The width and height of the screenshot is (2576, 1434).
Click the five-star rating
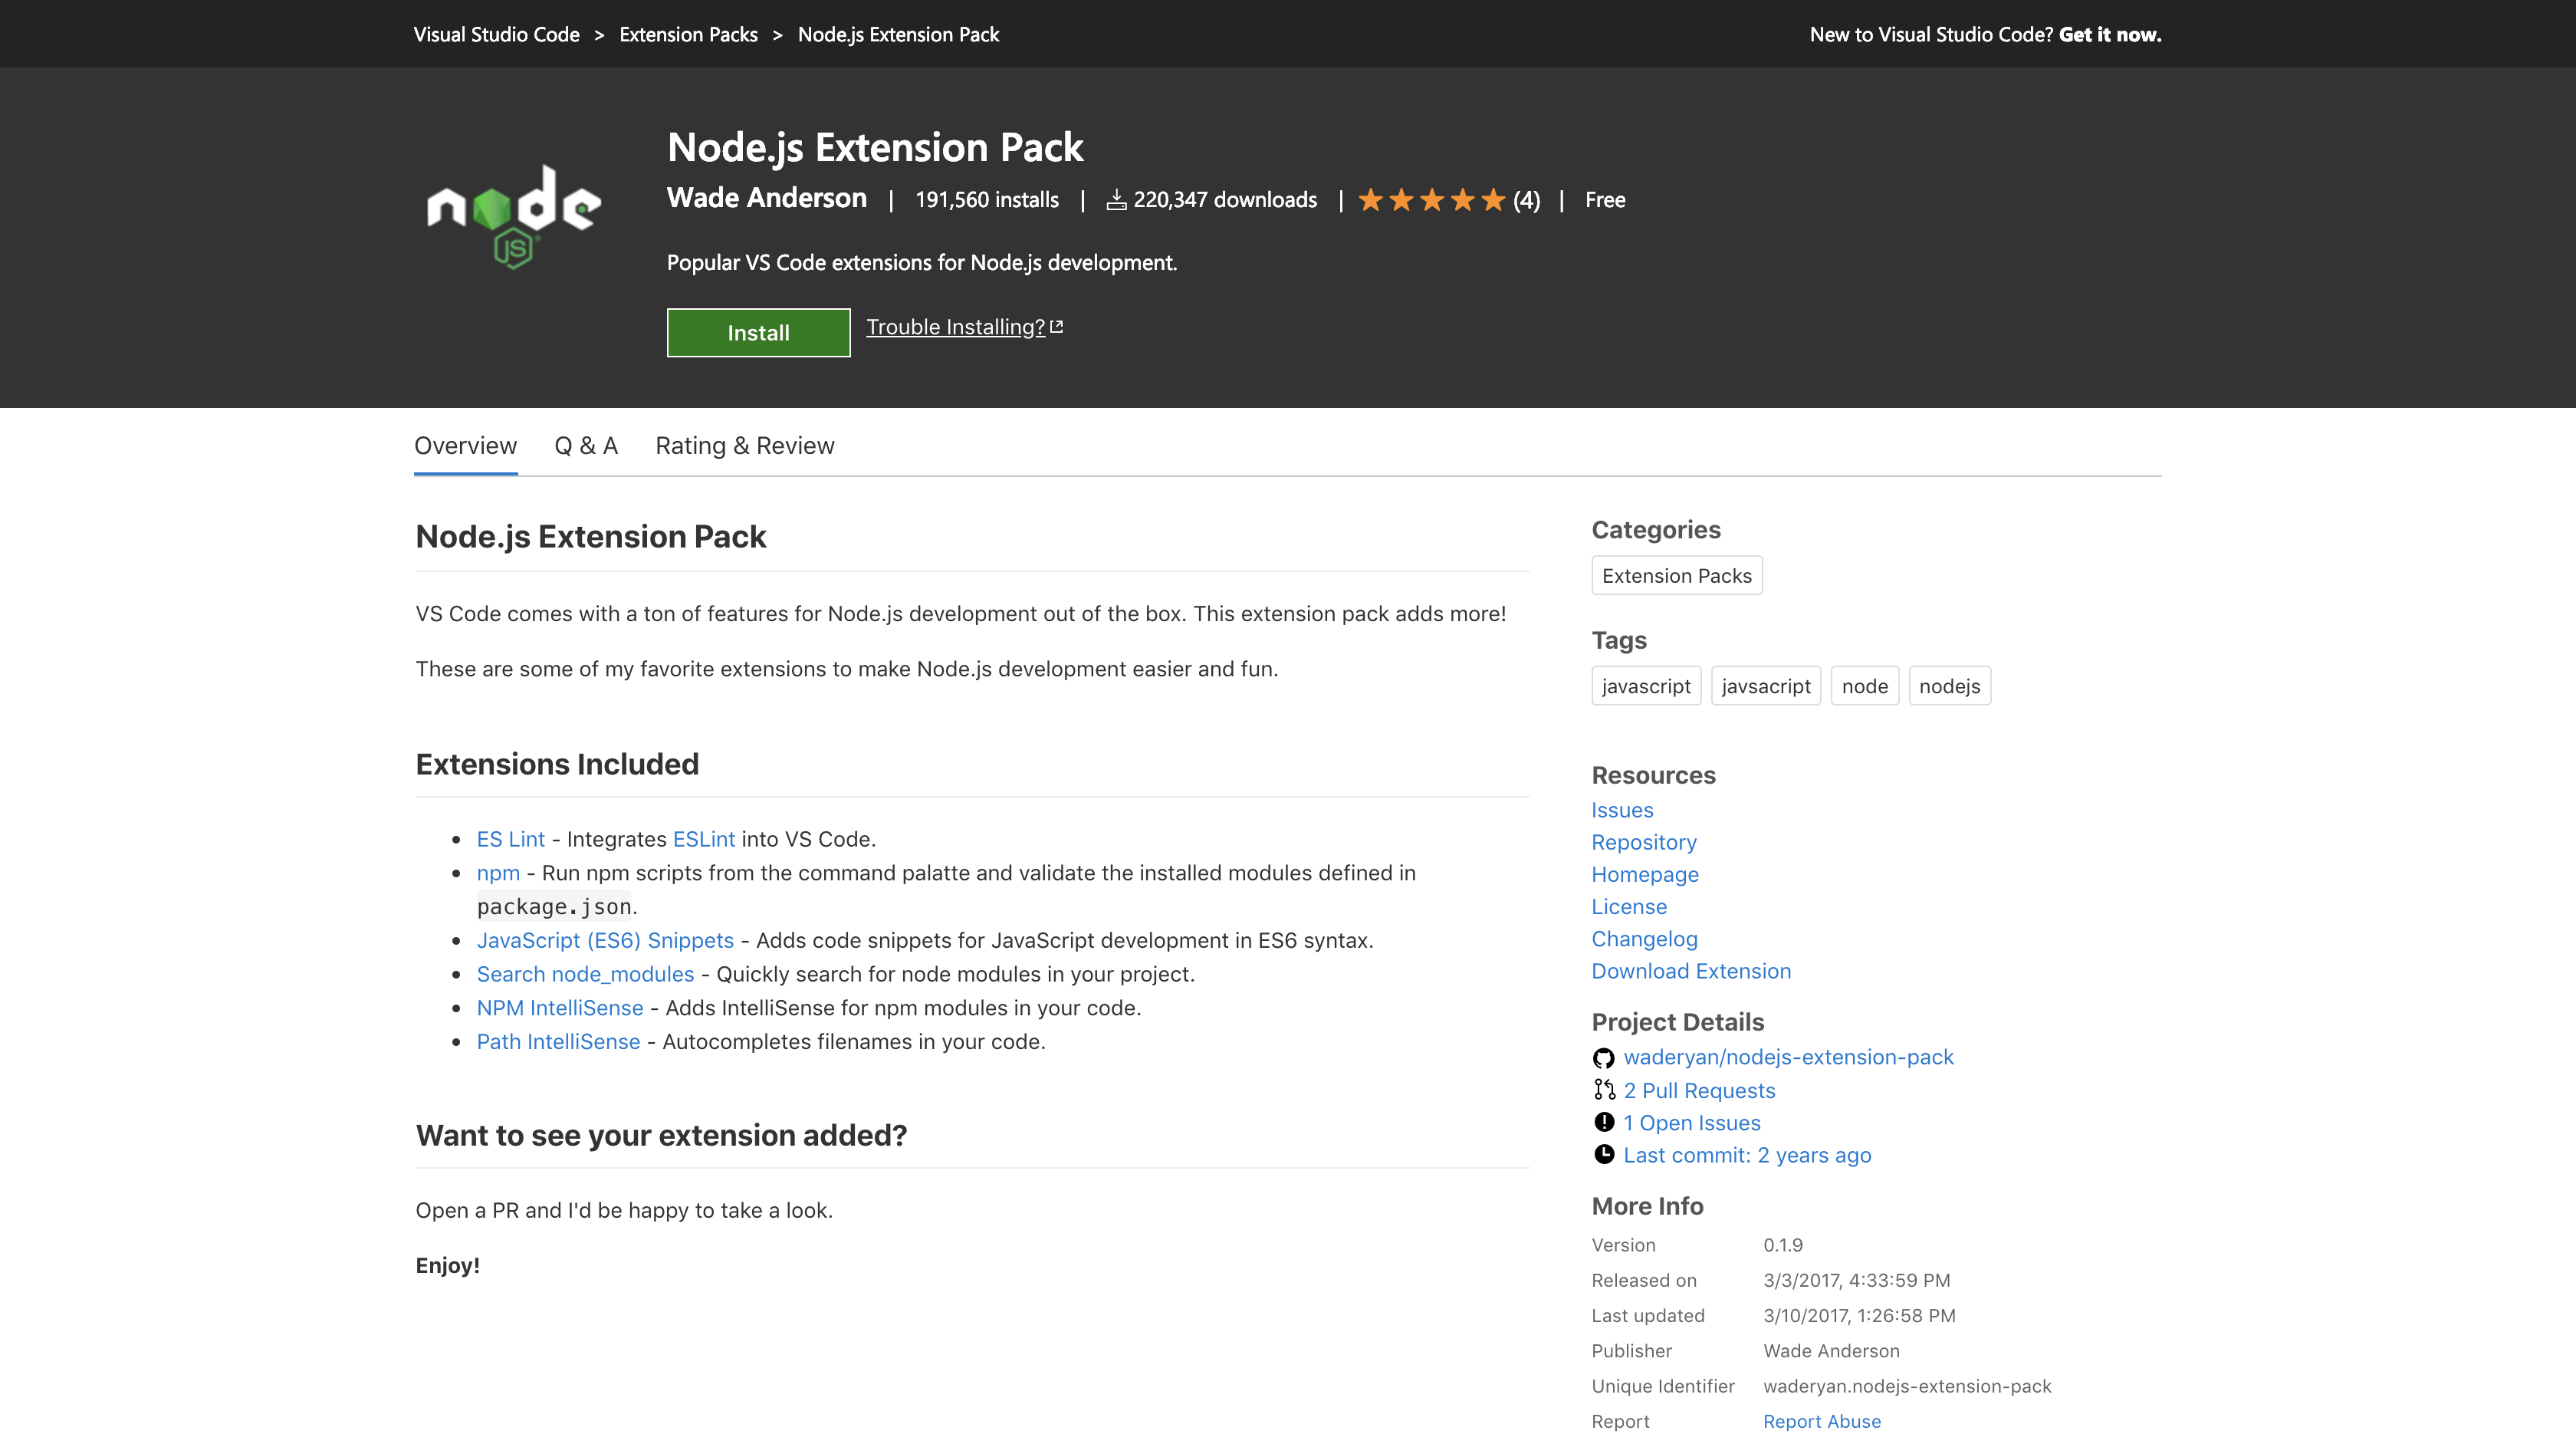coord(1432,200)
